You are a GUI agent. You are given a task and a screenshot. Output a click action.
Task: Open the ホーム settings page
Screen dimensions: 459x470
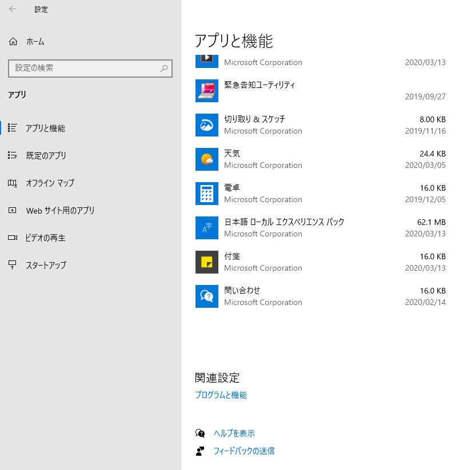pyautogui.click(x=35, y=42)
